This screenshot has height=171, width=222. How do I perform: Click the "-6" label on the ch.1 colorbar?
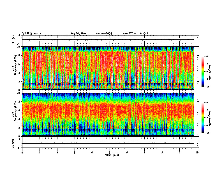(207, 56)
